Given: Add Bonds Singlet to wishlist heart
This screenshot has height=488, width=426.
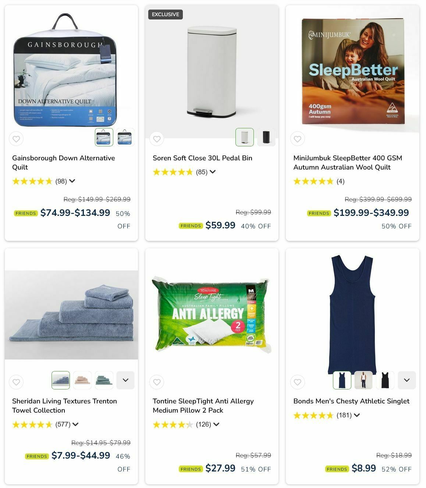Looking at the screenshot, I should tap(297, 382).
